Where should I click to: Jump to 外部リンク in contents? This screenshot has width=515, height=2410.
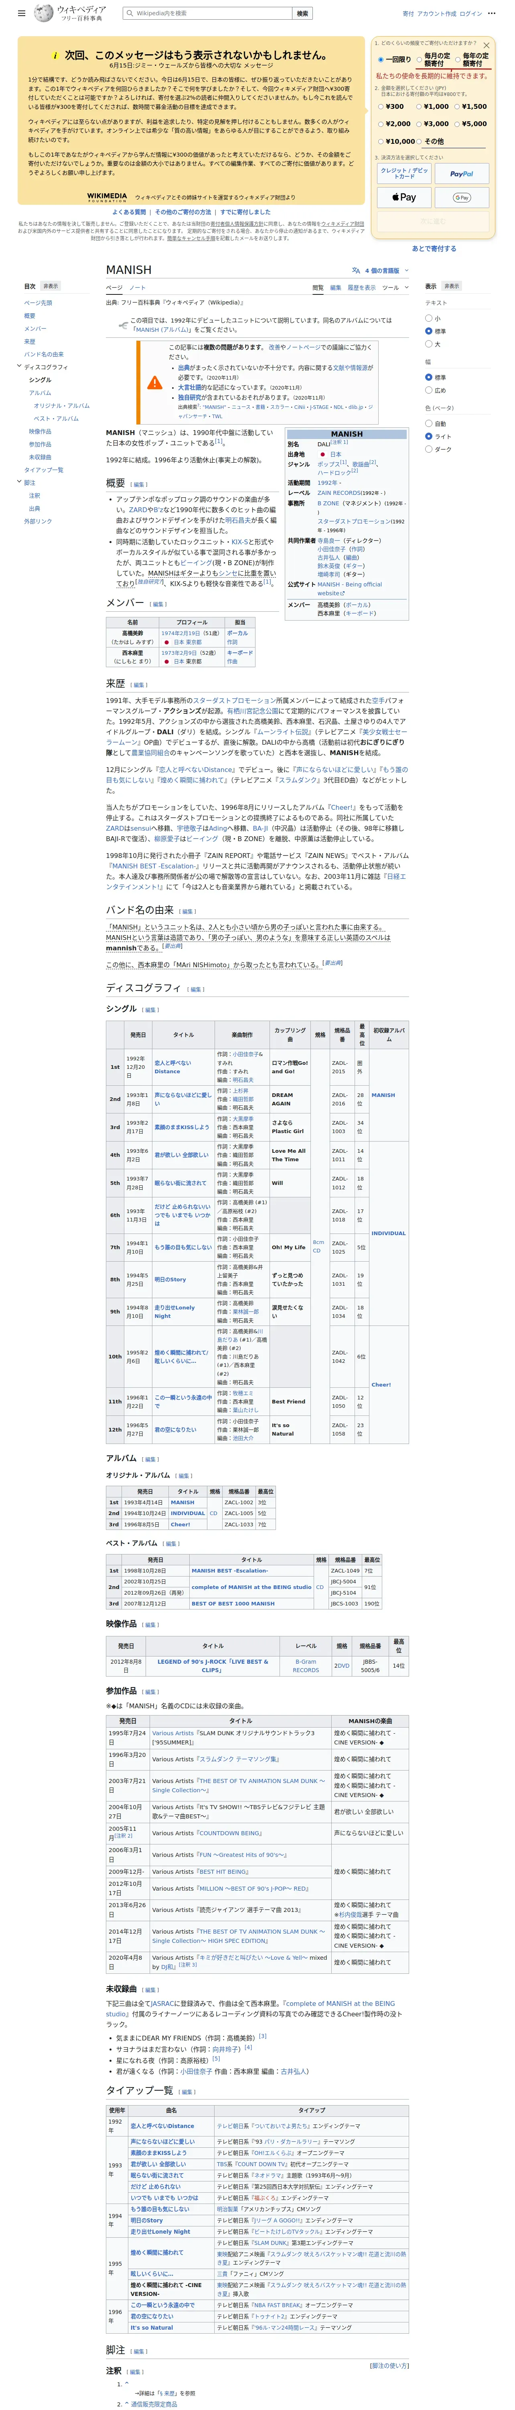[39, 521]
